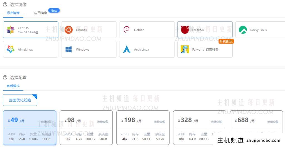
Task: Click the Rocky Linux green logo
Action: pyautogui.click(x=243, y=30)
